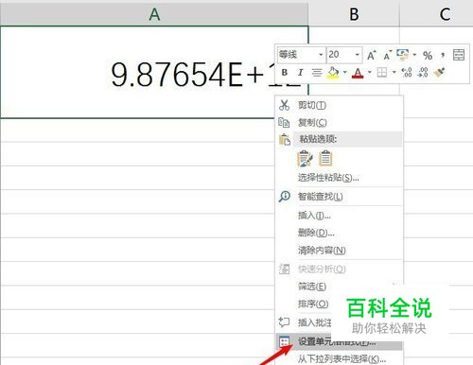Expand borders dropdown arrow
The image size is (473, 365).
(x=394, y=73)
